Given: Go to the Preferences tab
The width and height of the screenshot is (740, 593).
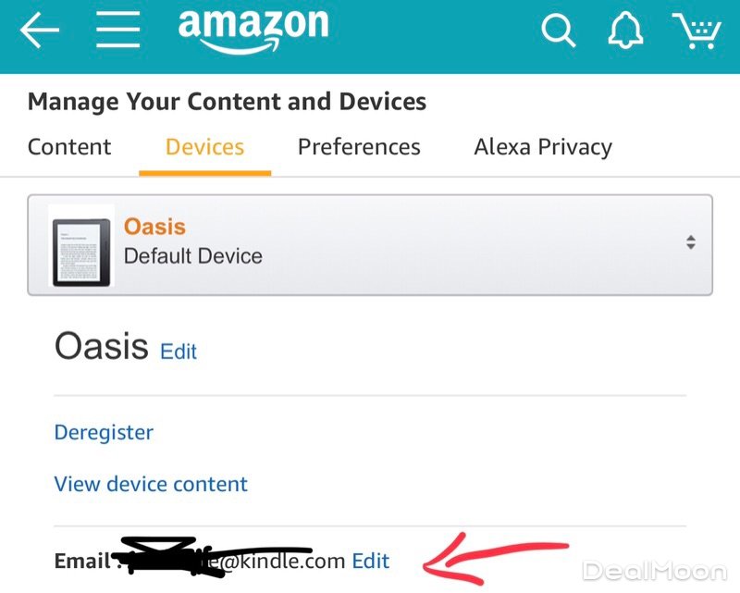Looking at the screenshot, I should [x=359, y=147].
